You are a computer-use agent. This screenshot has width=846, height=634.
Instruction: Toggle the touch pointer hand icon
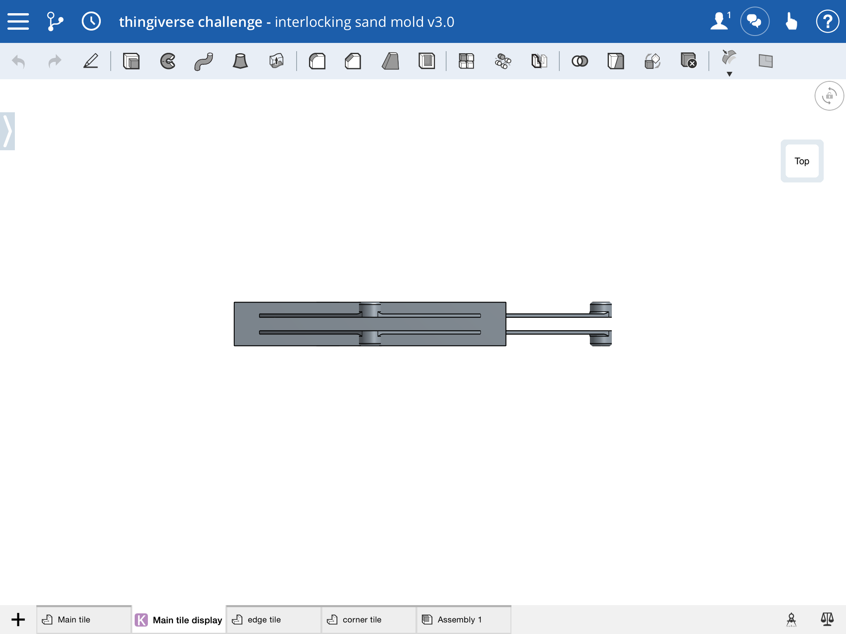pos(791,21)
